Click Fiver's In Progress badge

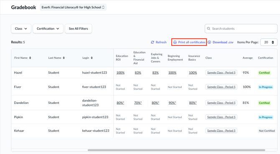tap(265, 87)
